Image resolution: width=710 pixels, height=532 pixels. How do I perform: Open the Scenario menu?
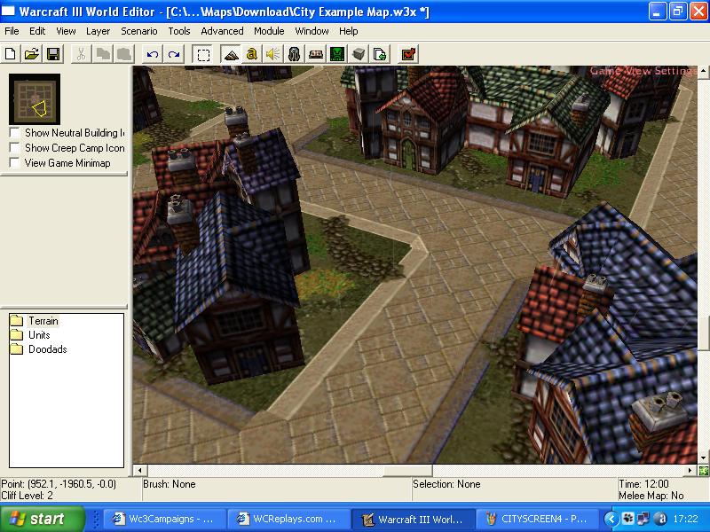tap(139, 31)
